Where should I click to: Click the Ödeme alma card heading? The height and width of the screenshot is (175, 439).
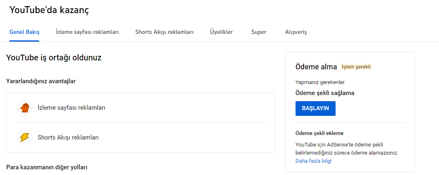pyautogui.click(x=316, y=67)
